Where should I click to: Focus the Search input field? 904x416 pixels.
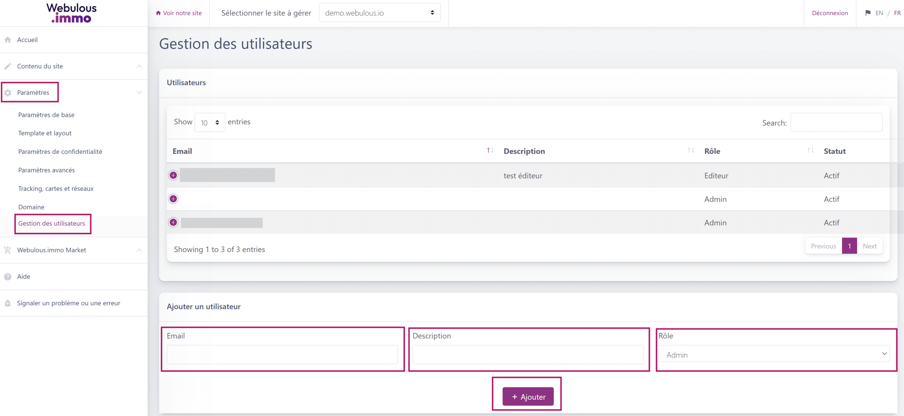[836, 122]
